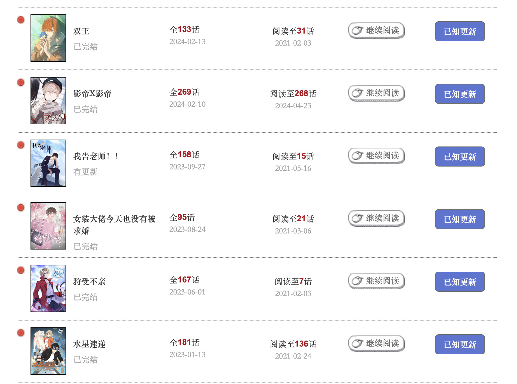Click 已知更新 for 我告老师！！
This screenshot has width=517, height=384.
(460, 156)
